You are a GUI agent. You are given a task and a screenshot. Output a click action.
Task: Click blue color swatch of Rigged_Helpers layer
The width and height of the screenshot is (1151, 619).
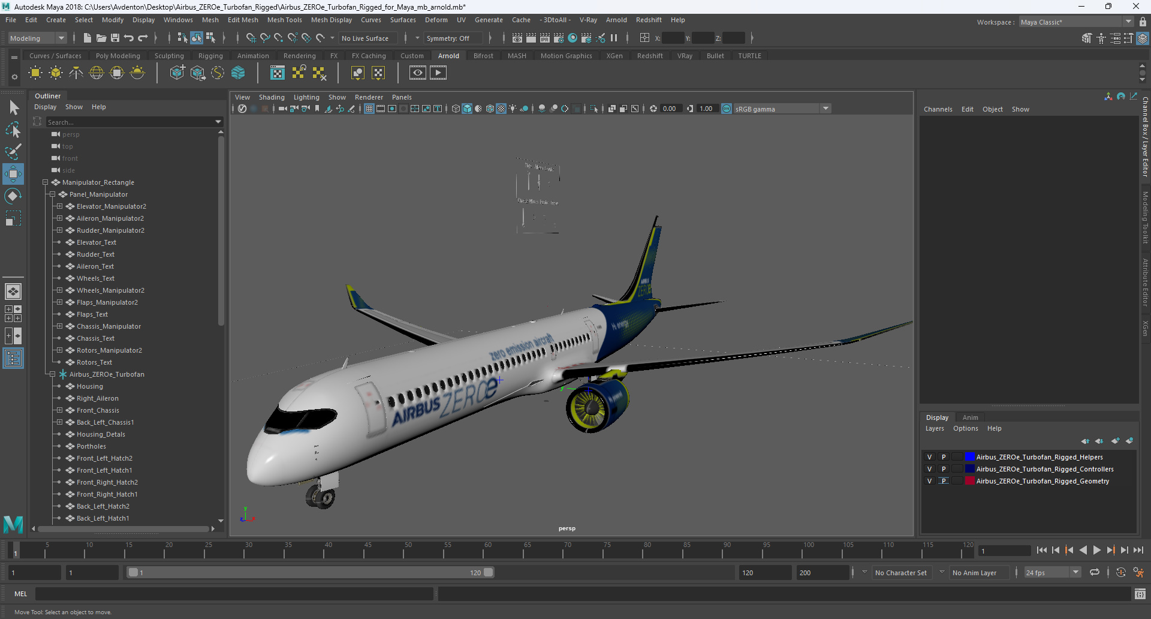tap(969, 457)
